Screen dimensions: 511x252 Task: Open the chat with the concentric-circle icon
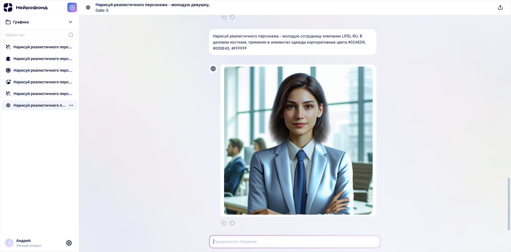[x=39, y=70]
